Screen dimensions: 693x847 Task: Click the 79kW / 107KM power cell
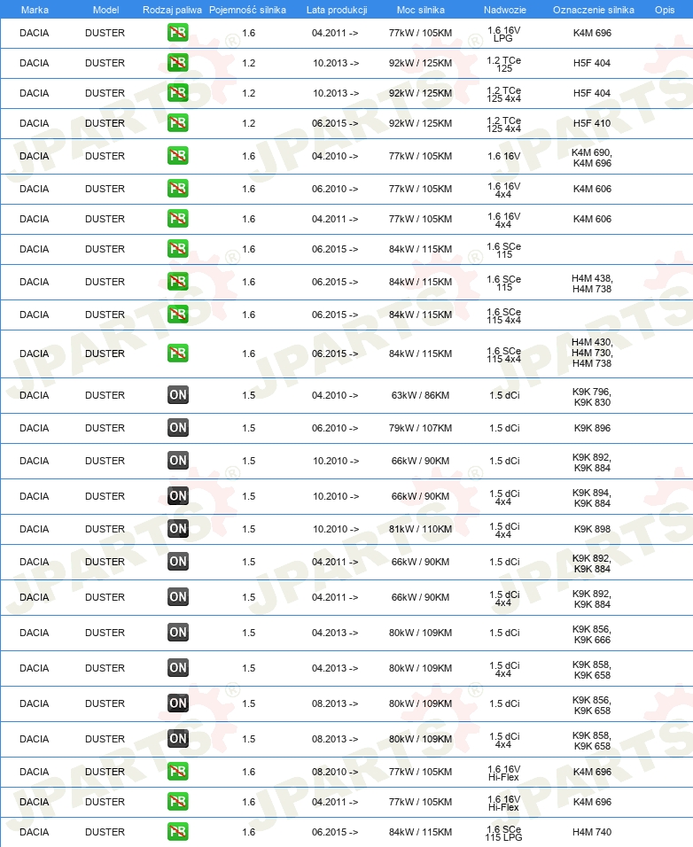[x=420, y=428]
